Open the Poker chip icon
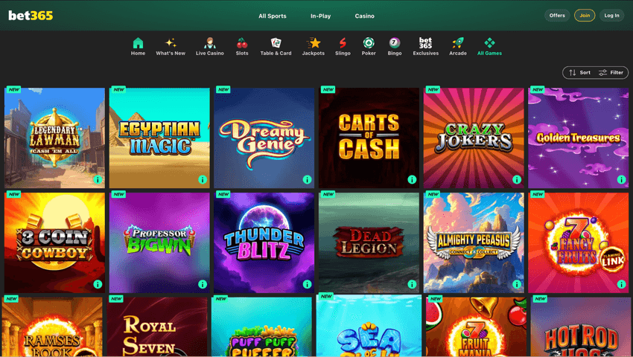Viewport: 633px width, 357px height. (x=369, y=42)
